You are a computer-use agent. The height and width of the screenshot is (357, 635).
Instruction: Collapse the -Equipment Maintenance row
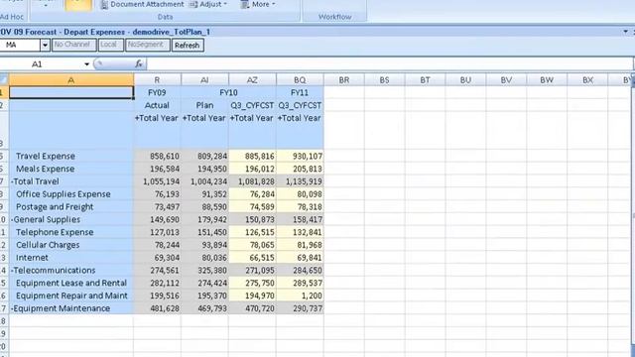coord(12,308)
